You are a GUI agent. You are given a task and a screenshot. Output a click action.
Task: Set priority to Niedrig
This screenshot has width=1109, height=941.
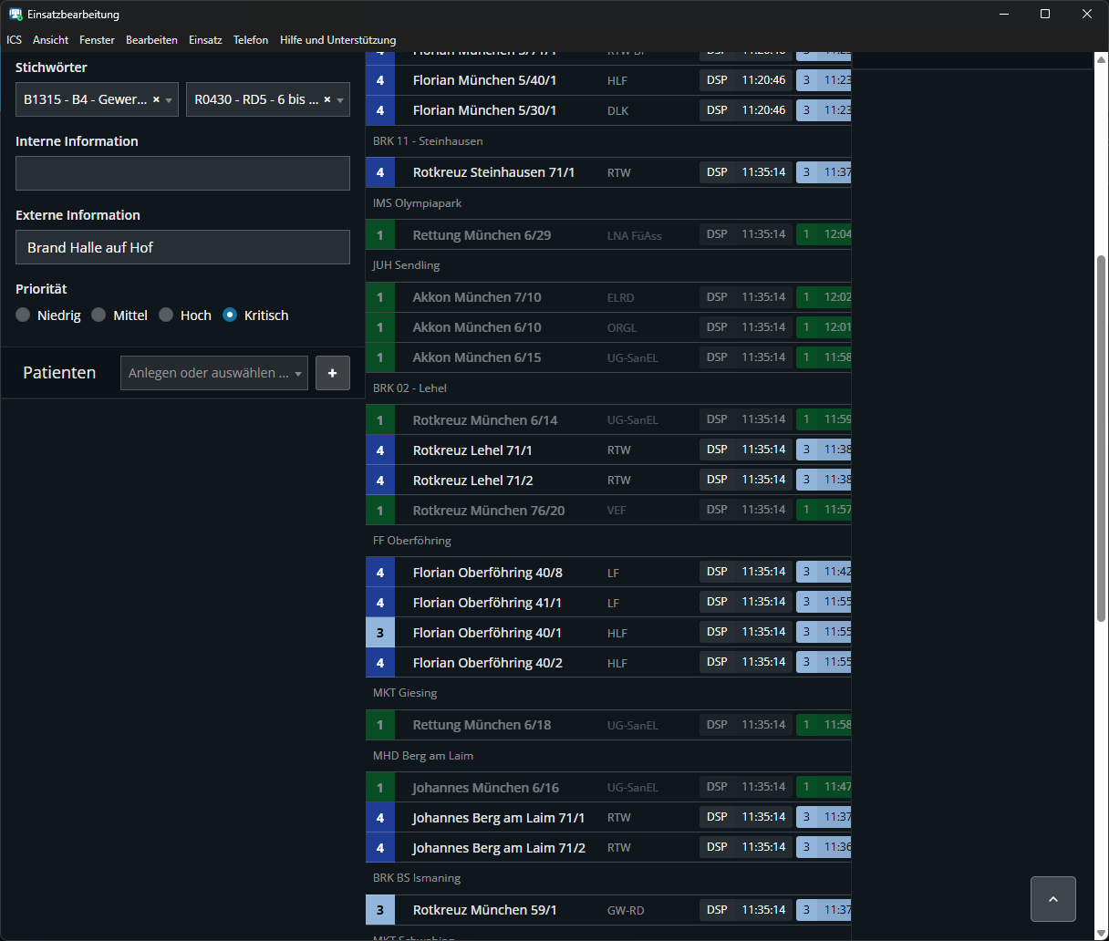tap(24, 315)
